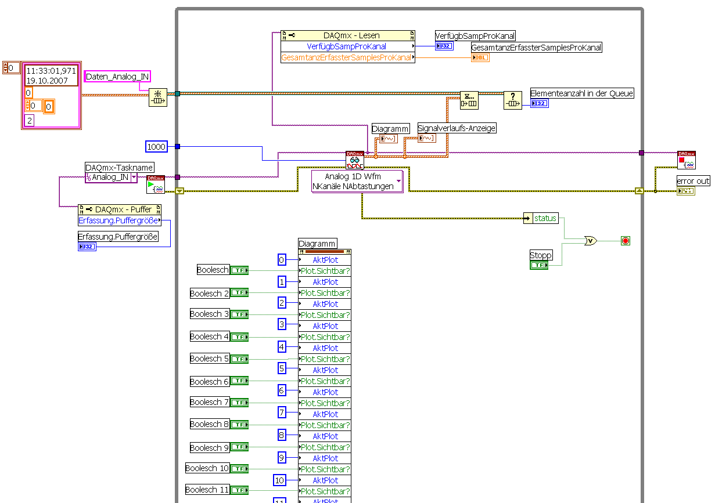Viewport: 715px width, 503px height.
Task: Toggle the Boolesch 7 TF terminal
Action: 239,403
